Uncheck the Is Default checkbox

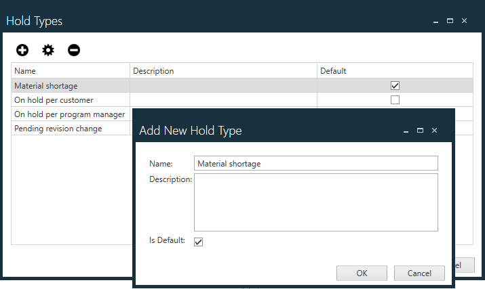pos(198,242)
